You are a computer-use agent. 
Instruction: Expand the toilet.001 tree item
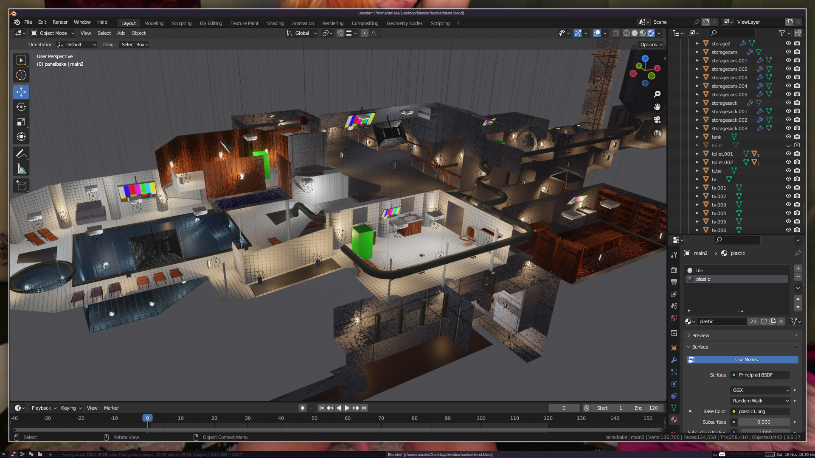pos(697,154)
